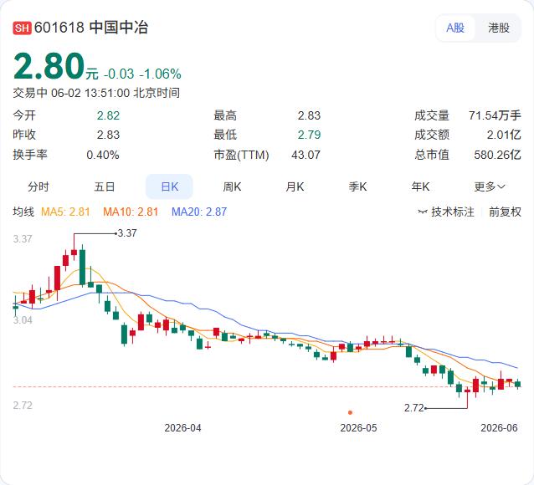This screenshot has height=485, width=534.
Task: Click the 最低 value 2.79
Action: pos(309,135)
